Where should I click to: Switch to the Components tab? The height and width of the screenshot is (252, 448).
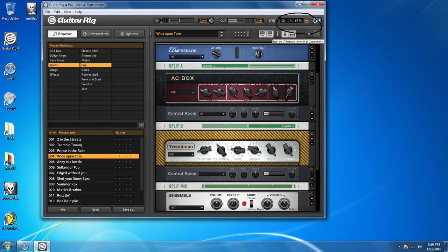tap(95, 34)
